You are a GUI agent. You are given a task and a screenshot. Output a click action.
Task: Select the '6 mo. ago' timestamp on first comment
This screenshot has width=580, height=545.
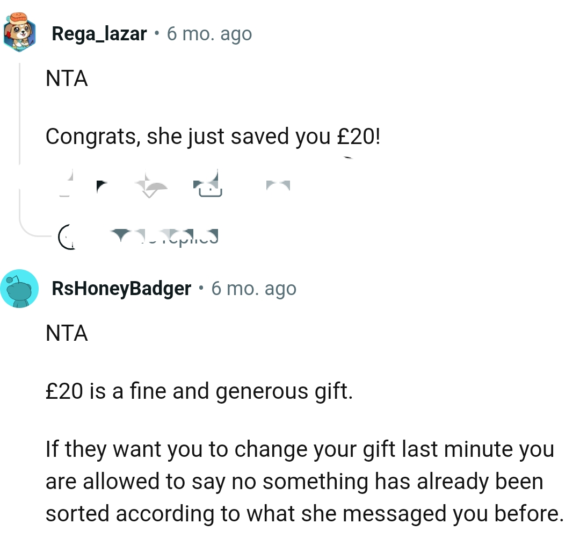click(x=209, y=33)
